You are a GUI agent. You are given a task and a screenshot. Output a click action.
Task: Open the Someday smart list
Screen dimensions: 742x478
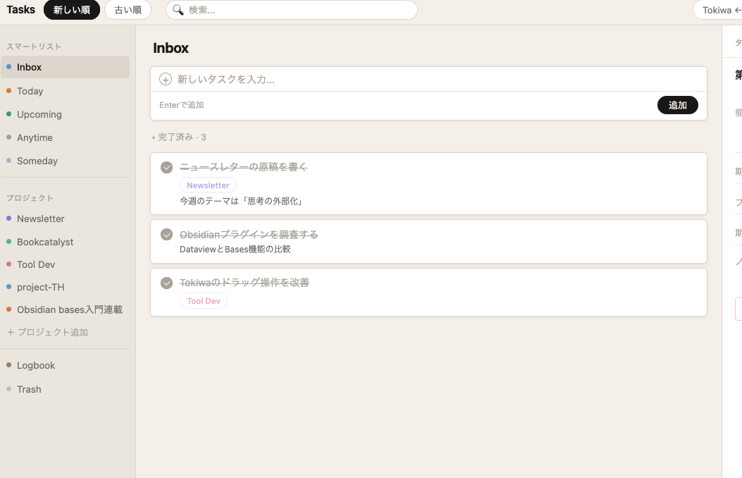(x=66, y=161)
